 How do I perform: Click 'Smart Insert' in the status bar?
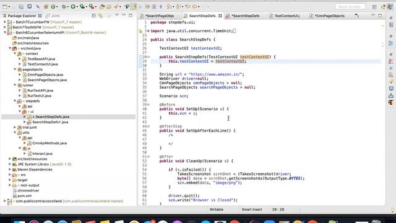pyautogui.click(x=252, y=209)
